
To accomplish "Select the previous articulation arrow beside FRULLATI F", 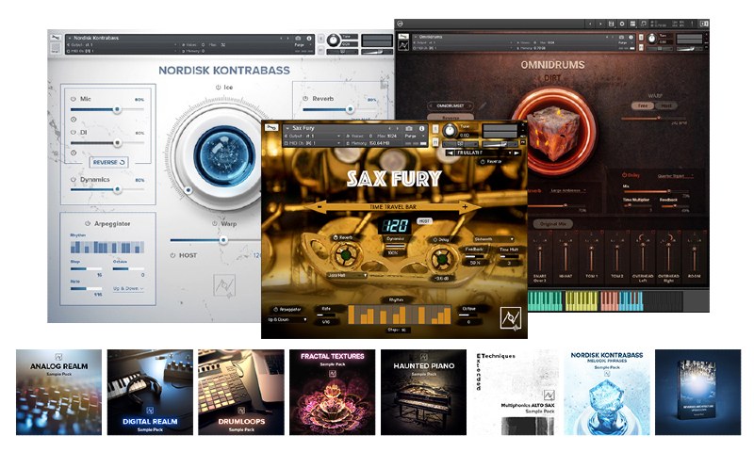I will (450, 153).
